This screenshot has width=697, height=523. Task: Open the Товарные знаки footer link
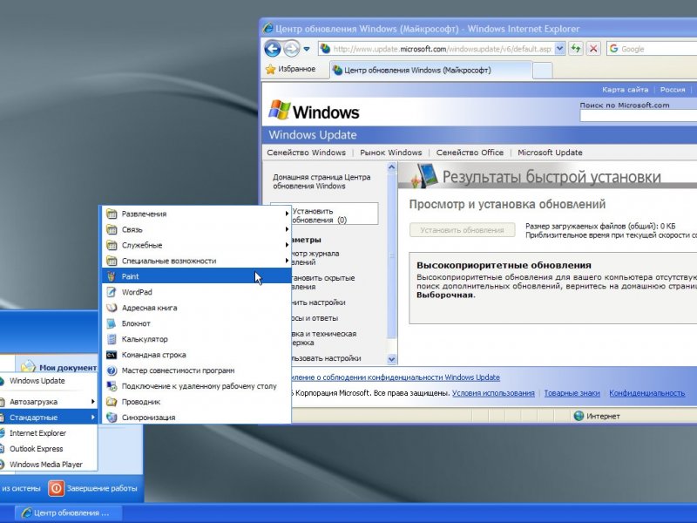[x=572, y=393]
